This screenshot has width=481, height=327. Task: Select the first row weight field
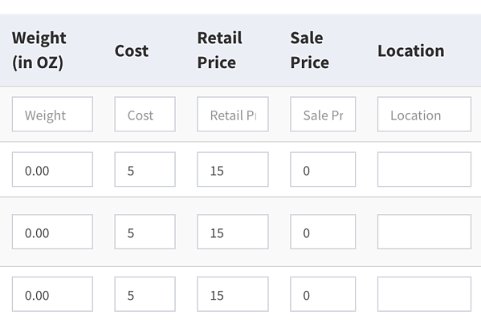tap(52, 169)
